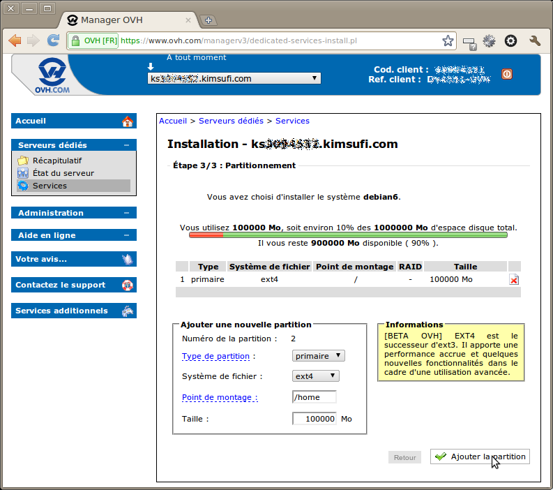This screenshot has height=490, width=553.
Task: Click the 'RAID' column header
Action: [x=410, y=267]
